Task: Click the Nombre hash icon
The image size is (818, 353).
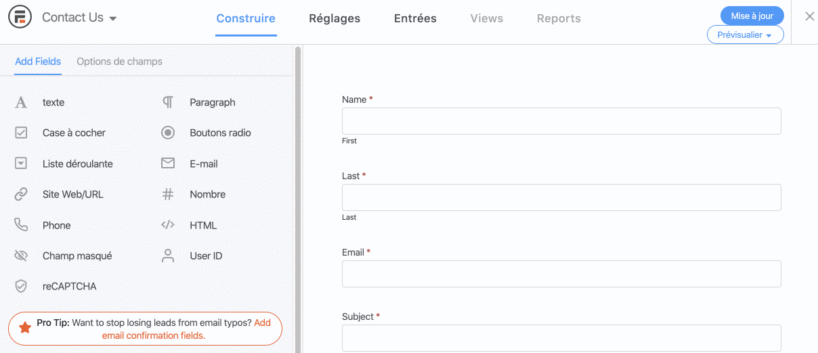Action: tap(168, 194)
